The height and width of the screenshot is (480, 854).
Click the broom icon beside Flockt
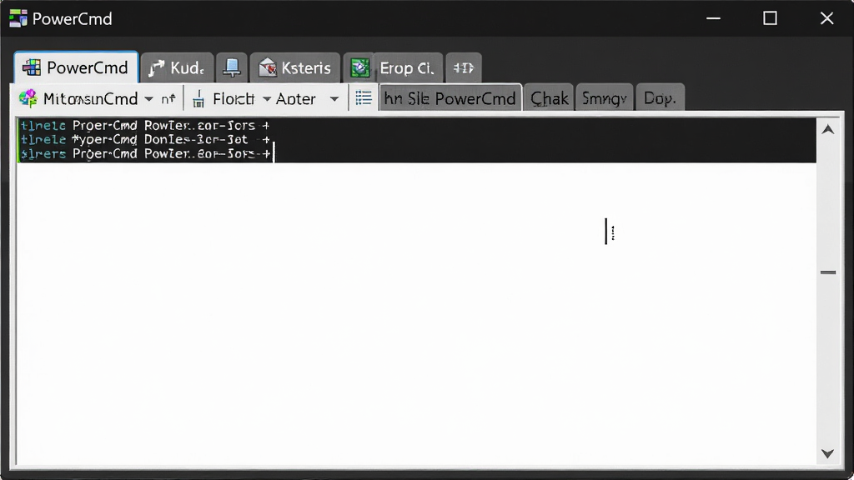coord(198,98)
